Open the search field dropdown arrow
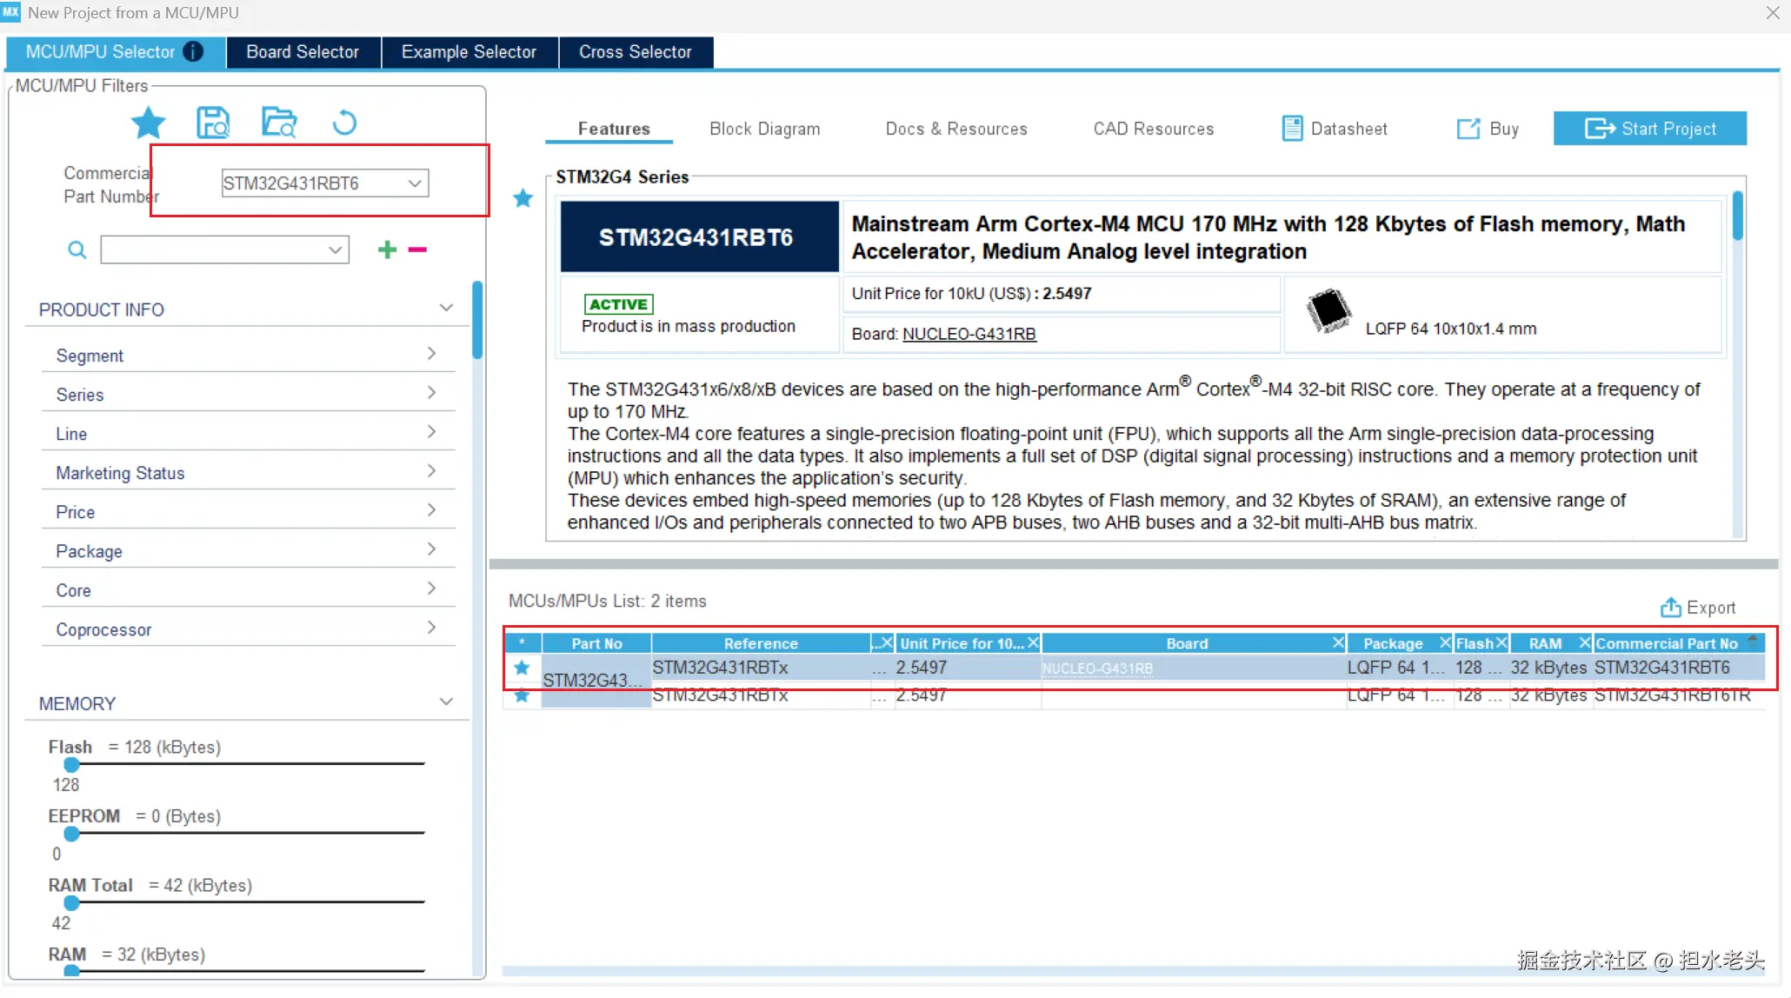 pos(335,250)
